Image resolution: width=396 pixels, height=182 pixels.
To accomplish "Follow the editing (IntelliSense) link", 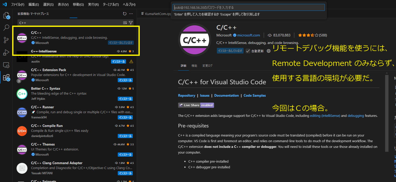I will coord(325,116).
